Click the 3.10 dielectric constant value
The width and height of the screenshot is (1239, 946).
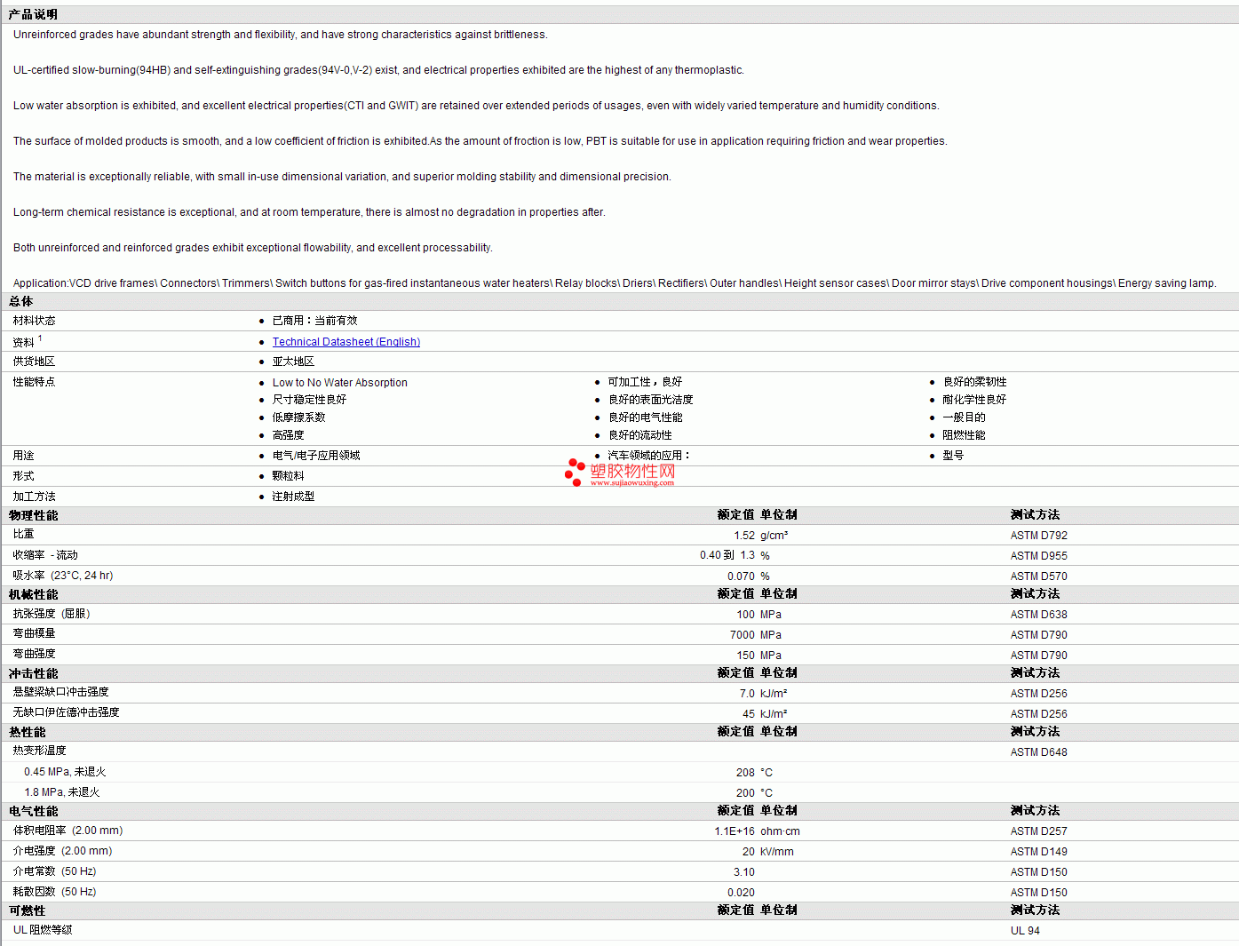744,872
